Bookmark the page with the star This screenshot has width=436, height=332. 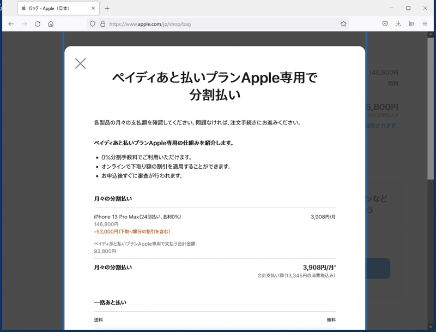click(x=343, y=24)
